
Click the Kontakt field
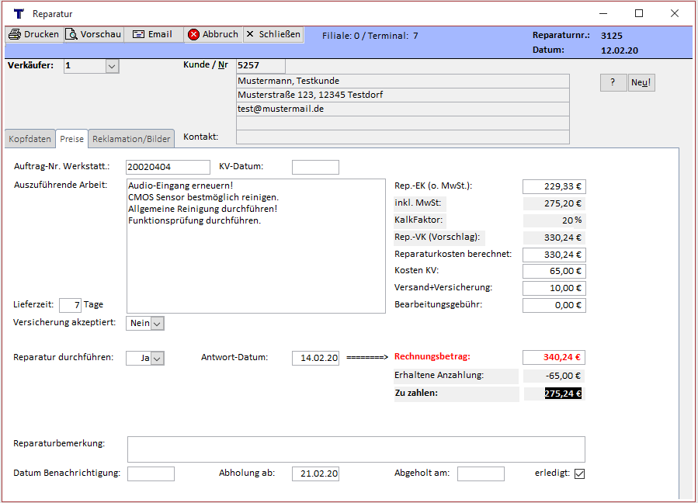pyautogui.click(x=403, y=137)
